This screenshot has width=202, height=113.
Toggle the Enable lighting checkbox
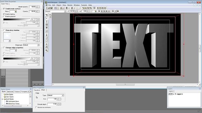(4, 14)
